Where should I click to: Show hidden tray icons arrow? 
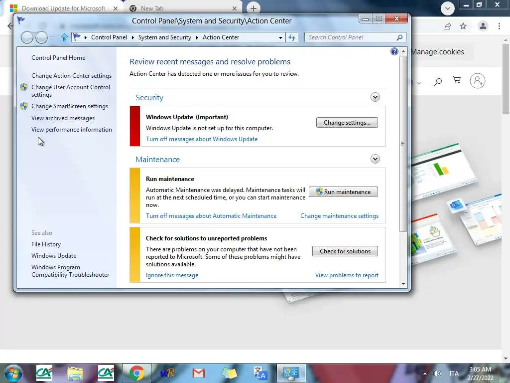tap(425, 374)
